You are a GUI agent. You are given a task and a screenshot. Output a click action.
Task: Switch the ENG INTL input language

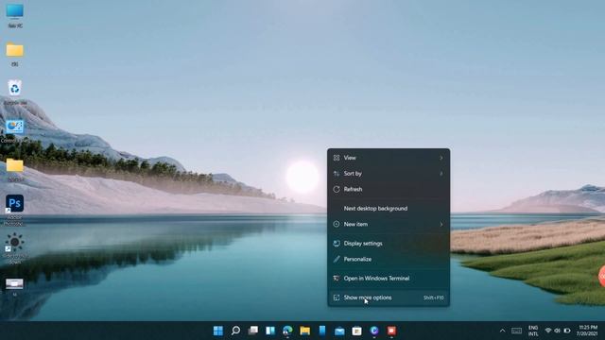[x=533, y=331]
